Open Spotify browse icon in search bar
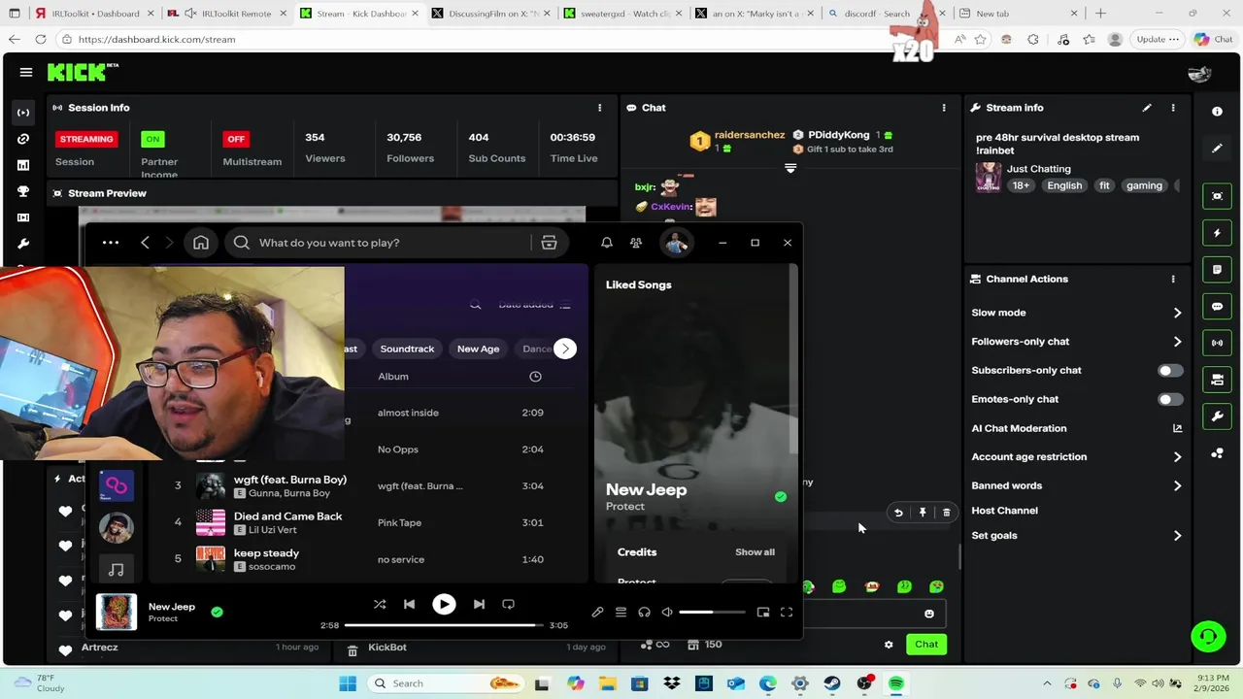Image resolution: width=1243 pixels, height=699 pixels. coord(549,243)
